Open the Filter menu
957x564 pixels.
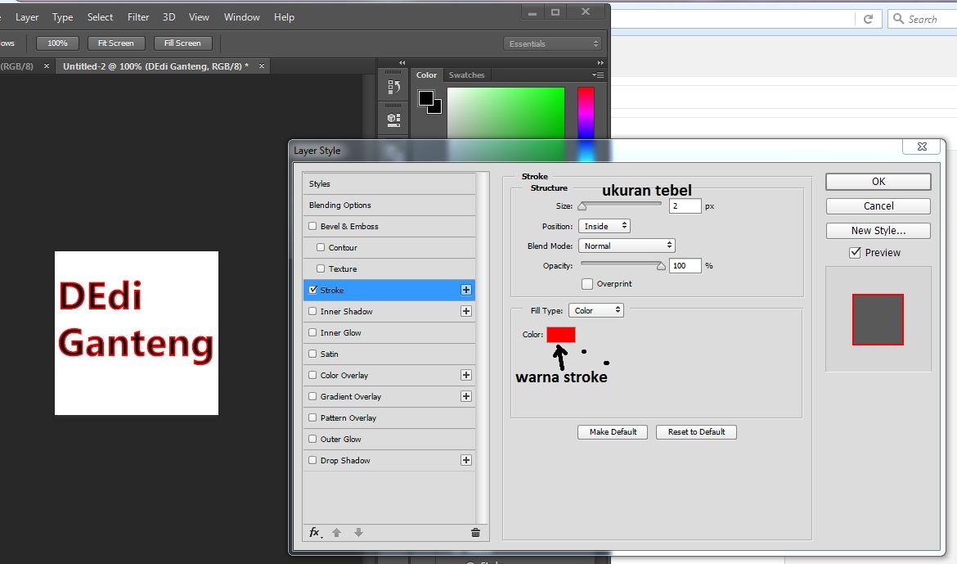pyautogui.click(x=137, y=16)
